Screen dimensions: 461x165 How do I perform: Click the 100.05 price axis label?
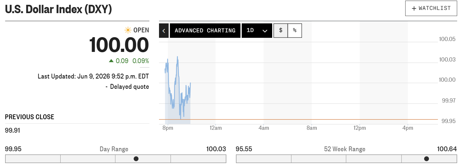447,39
